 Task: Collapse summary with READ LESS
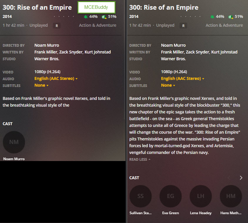point(140,160)
